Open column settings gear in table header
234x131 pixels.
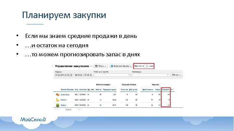point(172,90)
